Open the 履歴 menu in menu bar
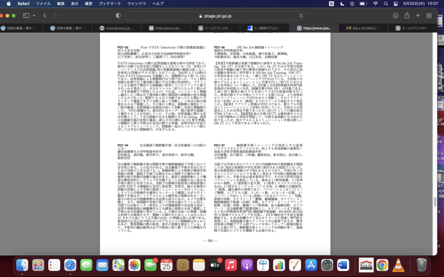The height and width of the screenshot is (277, 444). point(89,3)
